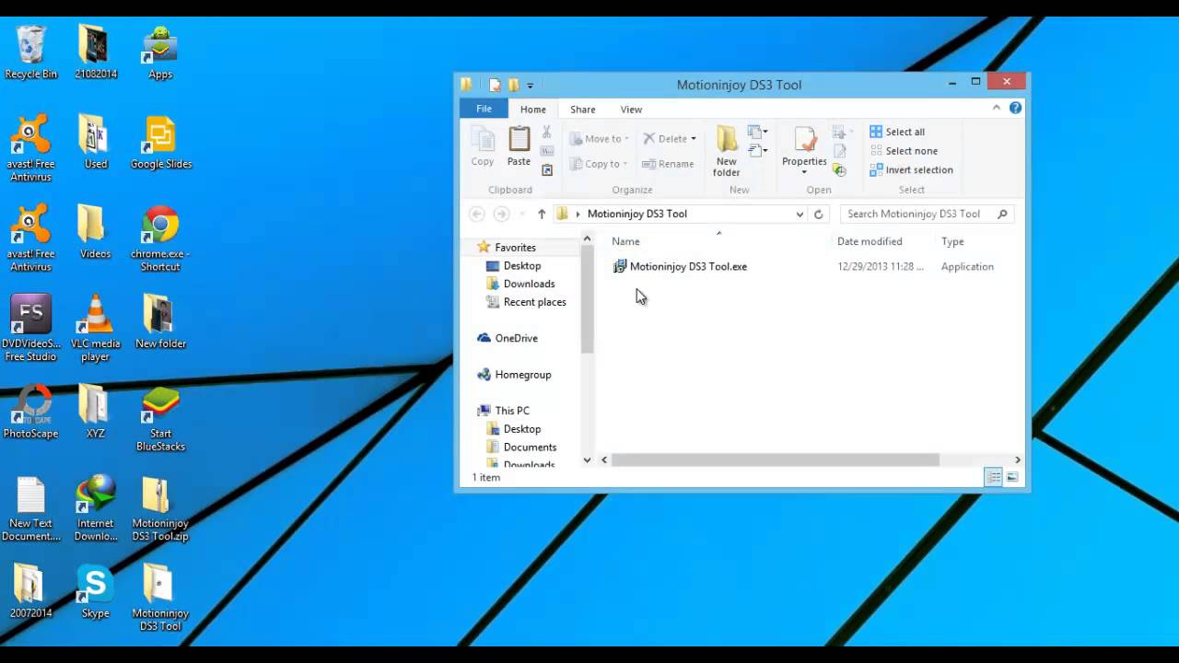Click navigation pane scroll down arrow
This screenshot has width=1179, height=663.
[x=587, y=459]
